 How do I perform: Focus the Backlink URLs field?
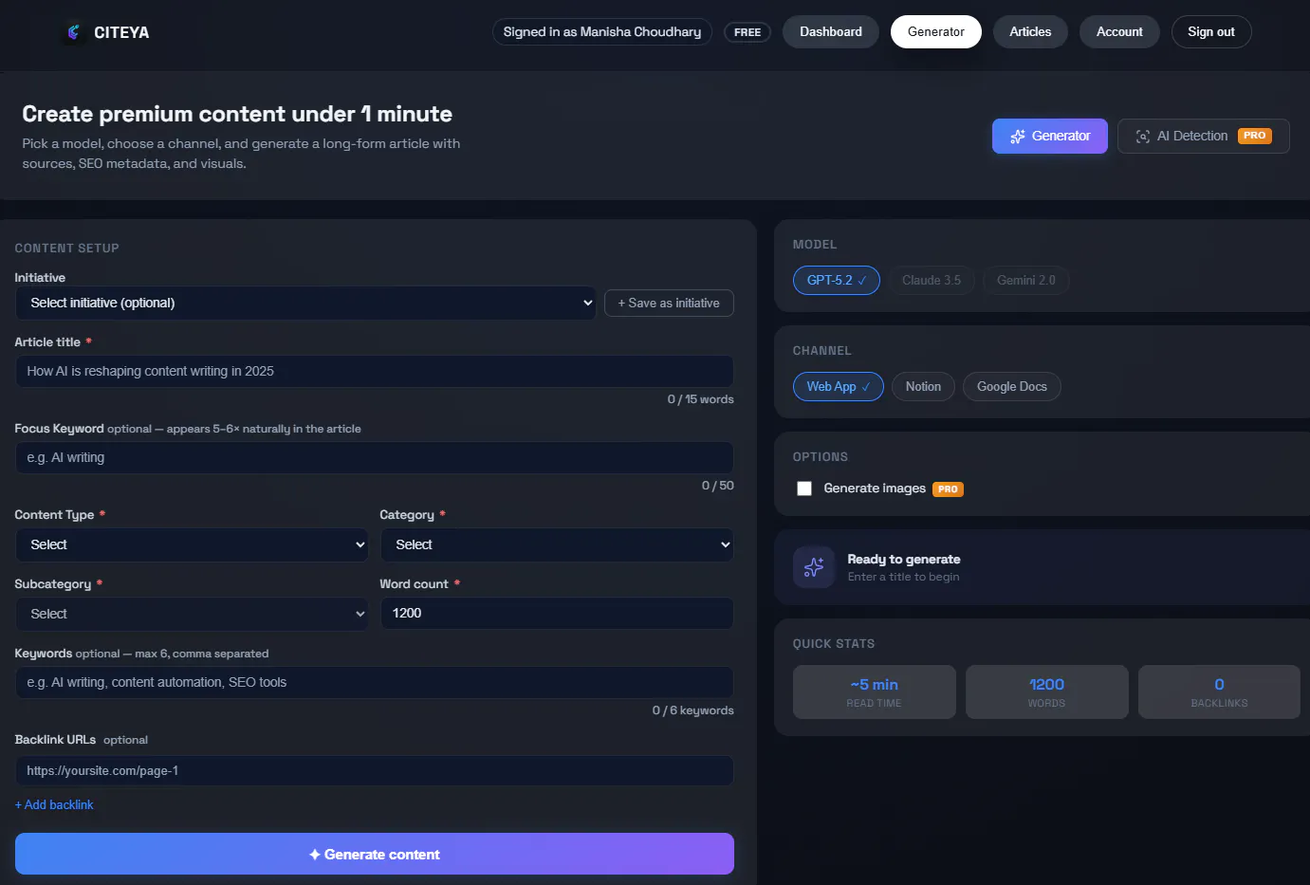(375, 771)
